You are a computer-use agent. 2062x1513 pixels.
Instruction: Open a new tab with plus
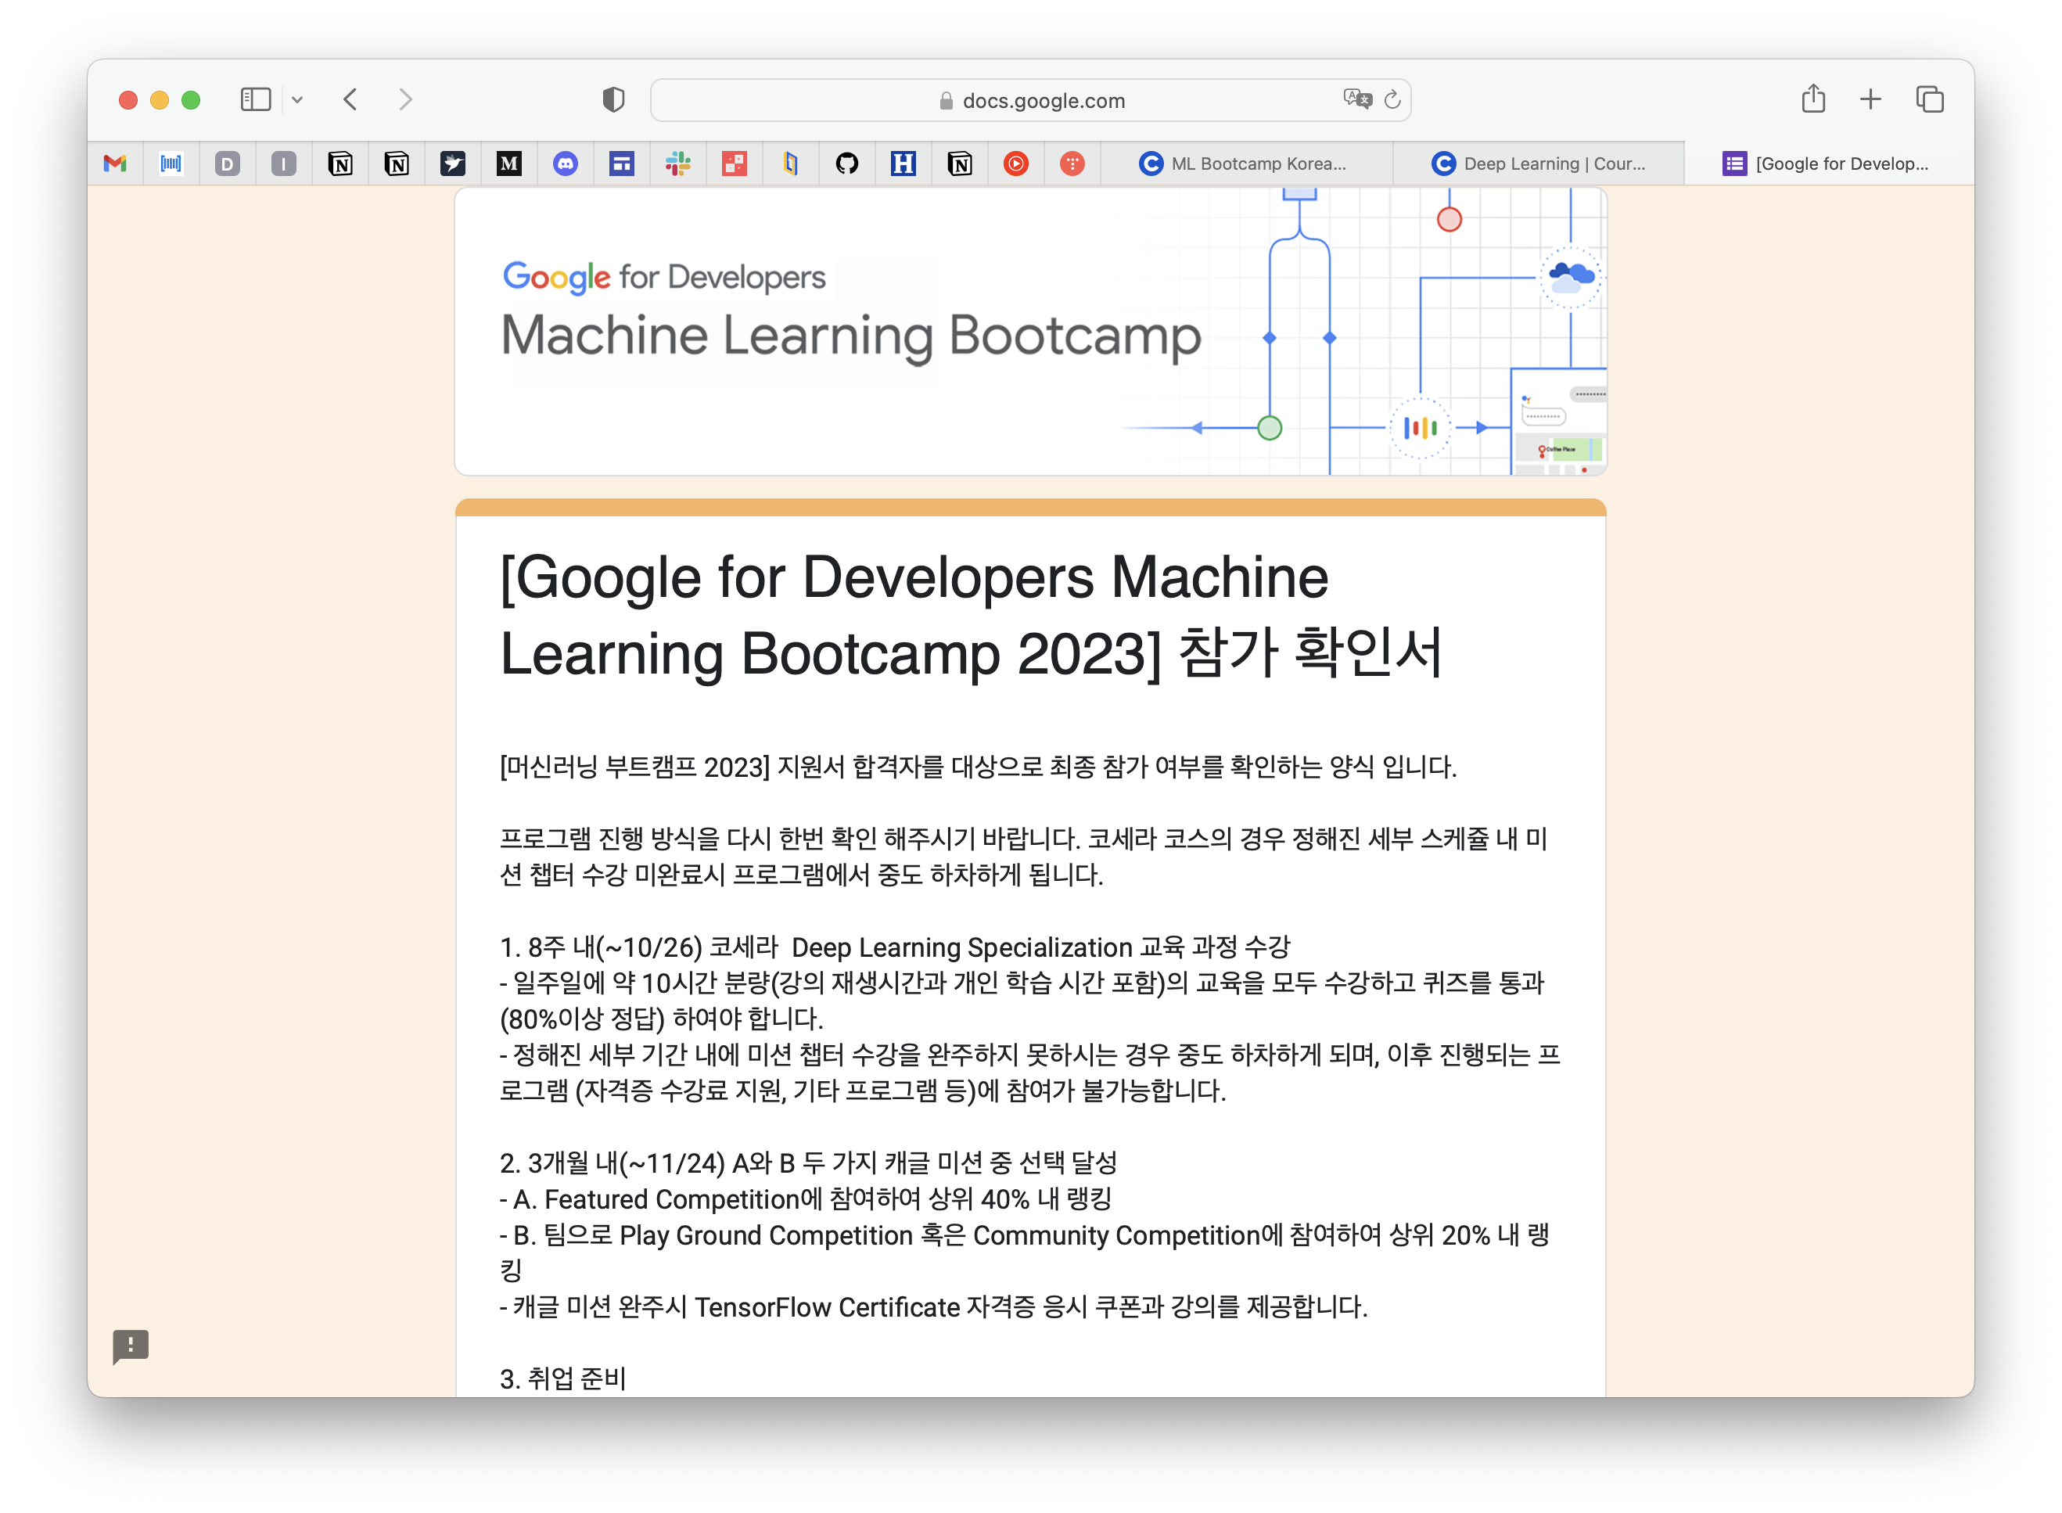1870,99
